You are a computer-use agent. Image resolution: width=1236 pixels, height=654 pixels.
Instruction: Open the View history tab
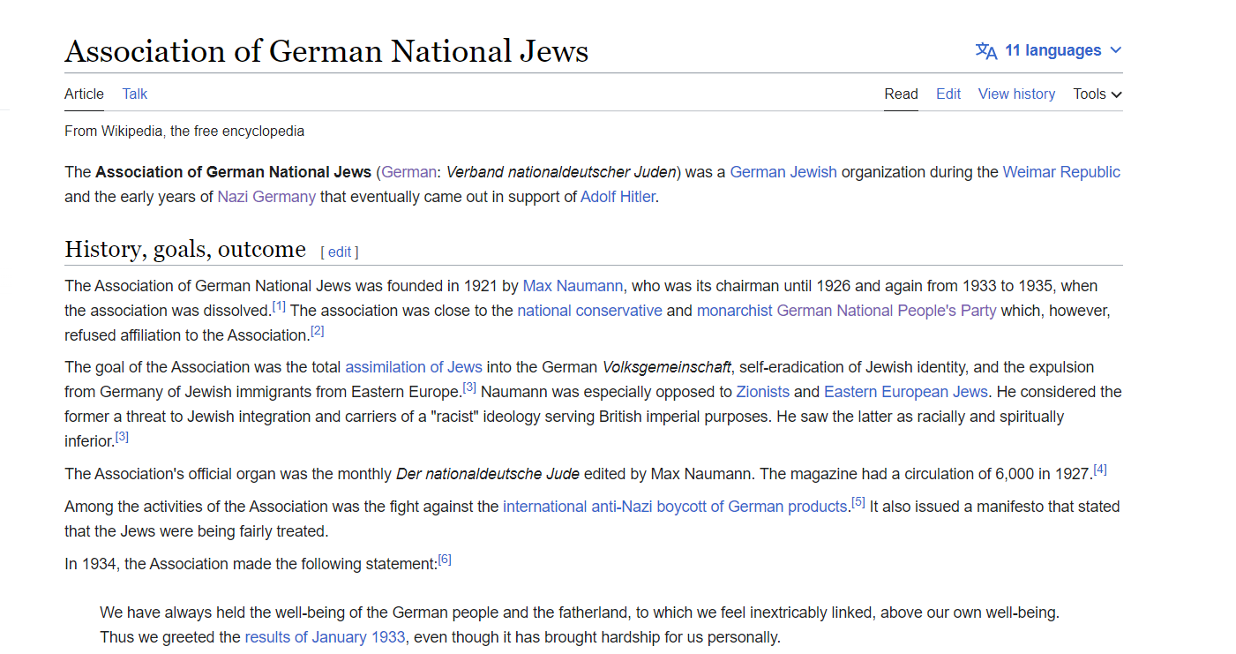1016,94
